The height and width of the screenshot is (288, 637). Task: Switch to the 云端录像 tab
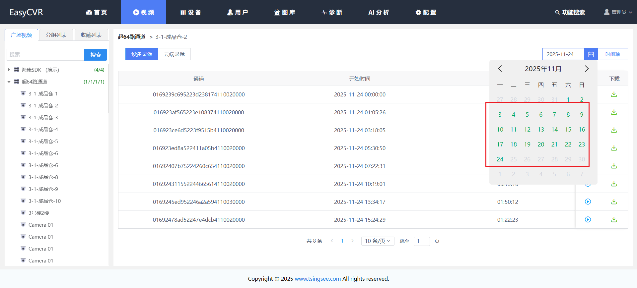click(174, 54)
